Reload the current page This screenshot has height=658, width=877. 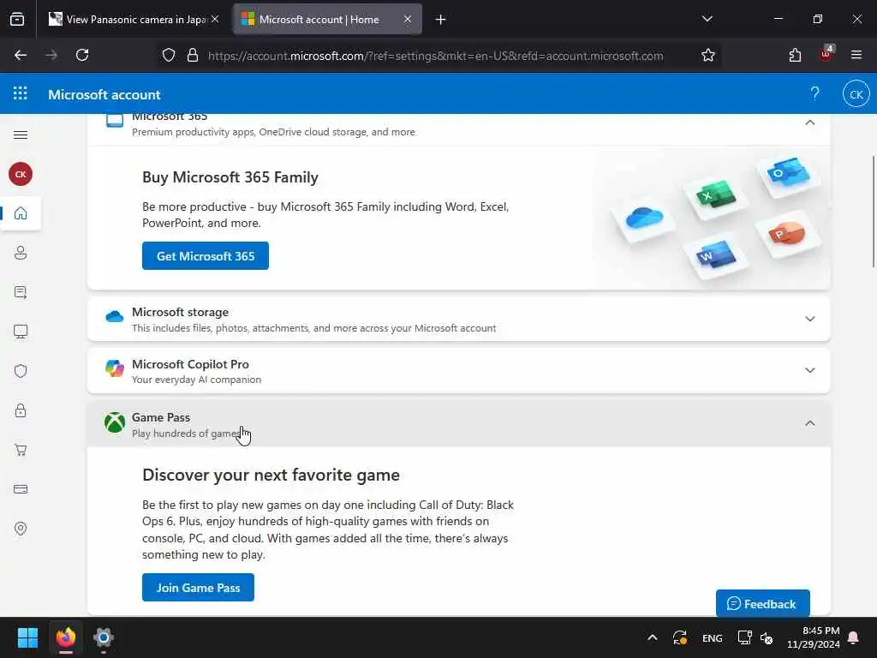pos(82,55)
